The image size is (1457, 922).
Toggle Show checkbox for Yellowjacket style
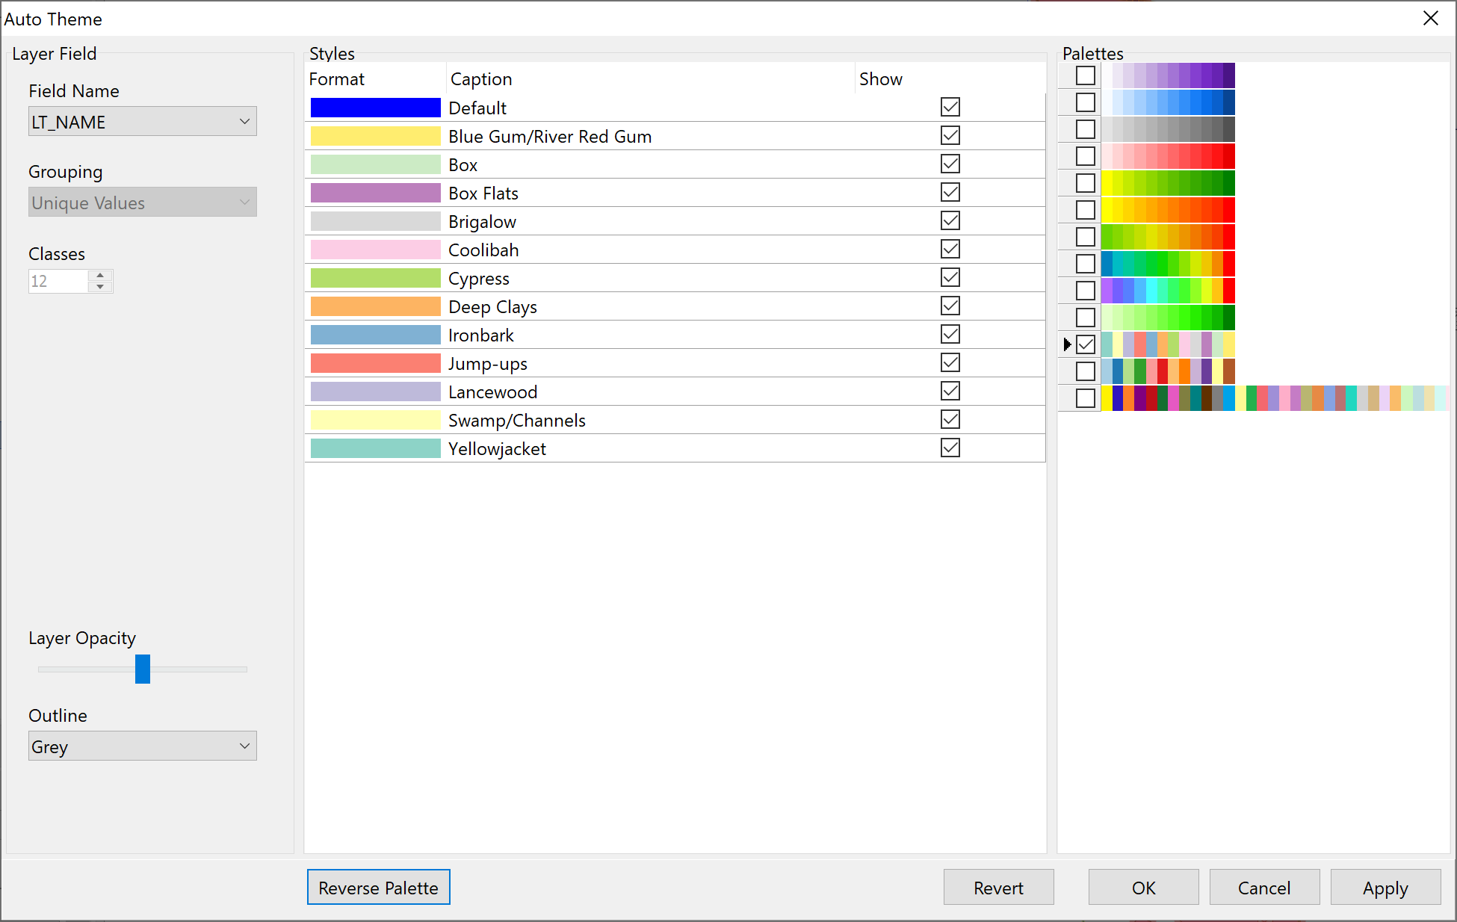(x=948, y=448)
